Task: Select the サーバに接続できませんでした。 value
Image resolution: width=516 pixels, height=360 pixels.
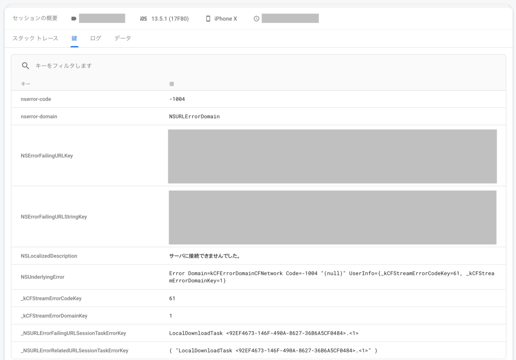Action: [x=204, y=256]
